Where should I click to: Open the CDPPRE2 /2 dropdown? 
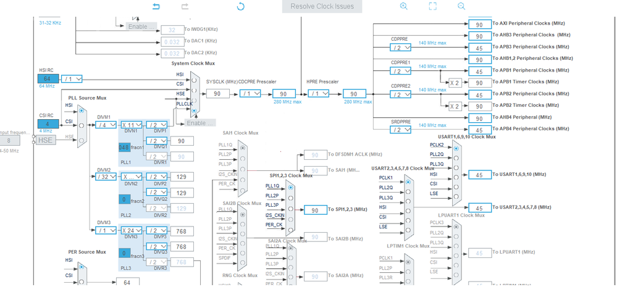pos(401,95)
